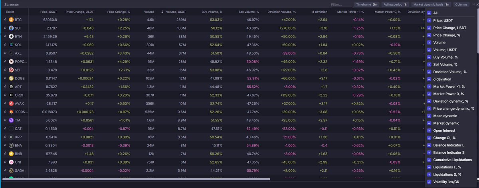Pin the BTC row
479x188 pixels.
(5, 20)
